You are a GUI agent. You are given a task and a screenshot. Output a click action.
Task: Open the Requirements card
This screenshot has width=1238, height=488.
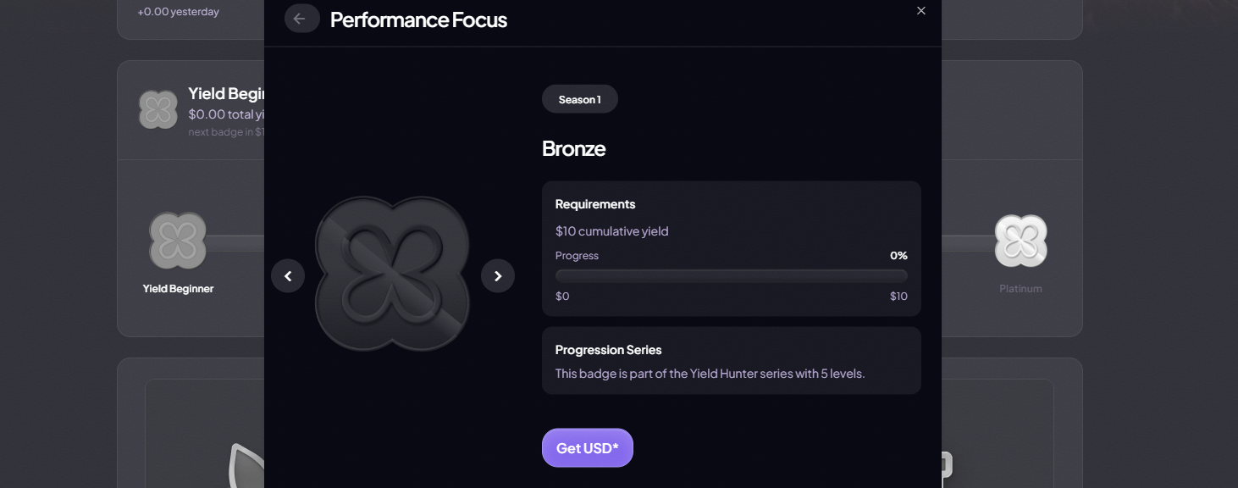click(731, 204)
